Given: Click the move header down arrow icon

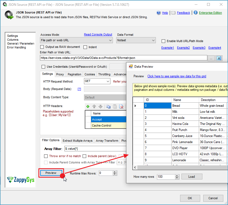Looking at the screenshot, I should (x=101, y=106).
